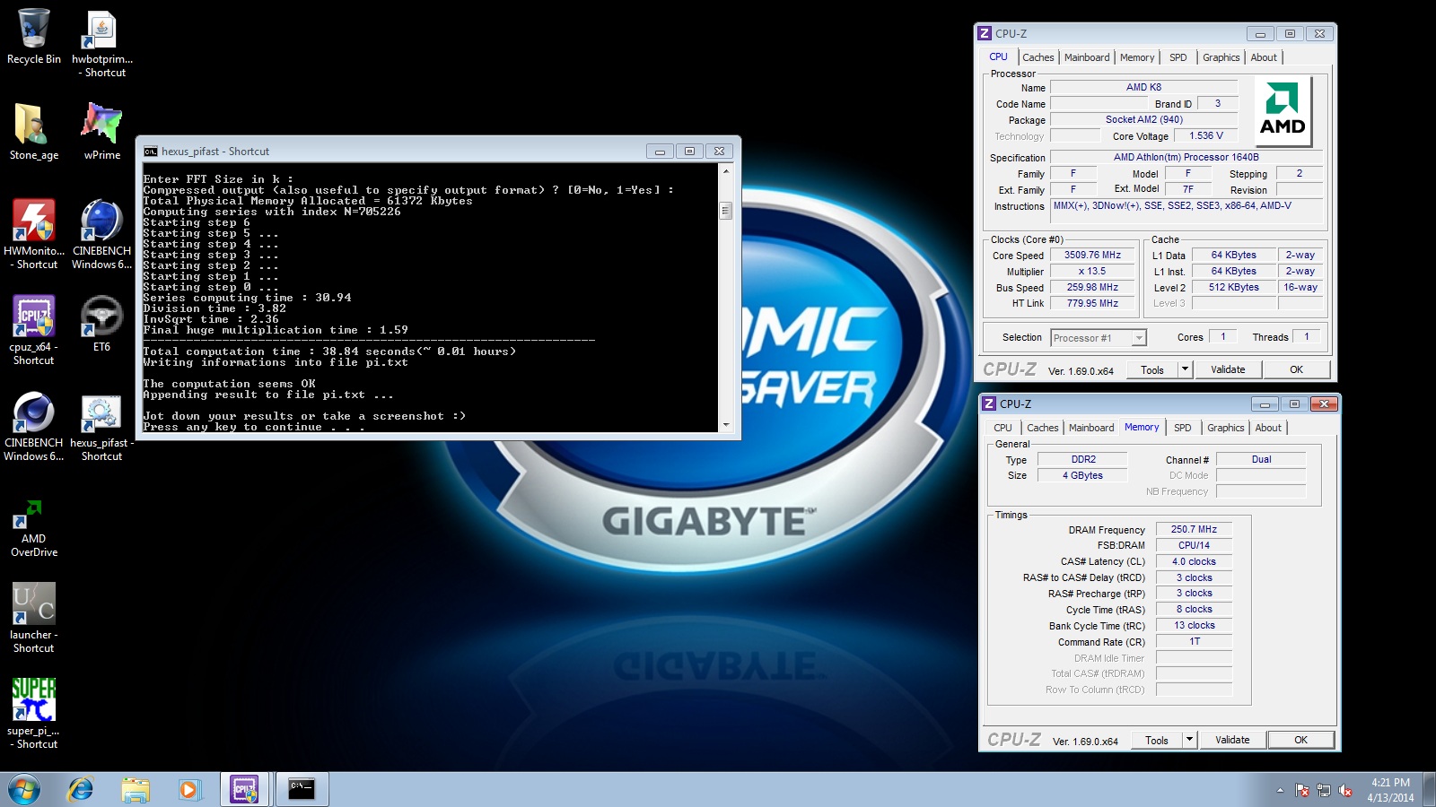
Task: Click OK in top CPU-Z window
Action: point(1297,369)
